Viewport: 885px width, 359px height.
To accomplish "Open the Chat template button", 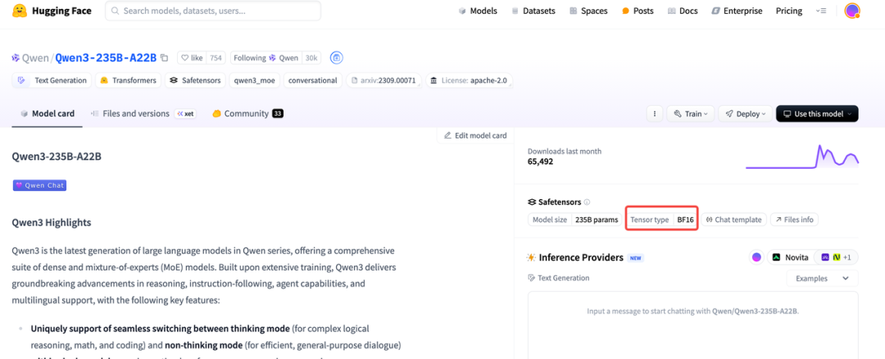I will tap(733, 220).
